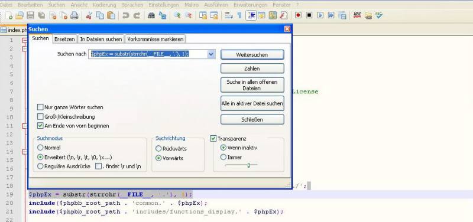Switch to 'In Dateien suchen' tab
473x222 pixels.
click(101, 39)
